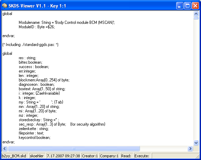Click the vertical scrollbar up arrow

coord(196,14)
